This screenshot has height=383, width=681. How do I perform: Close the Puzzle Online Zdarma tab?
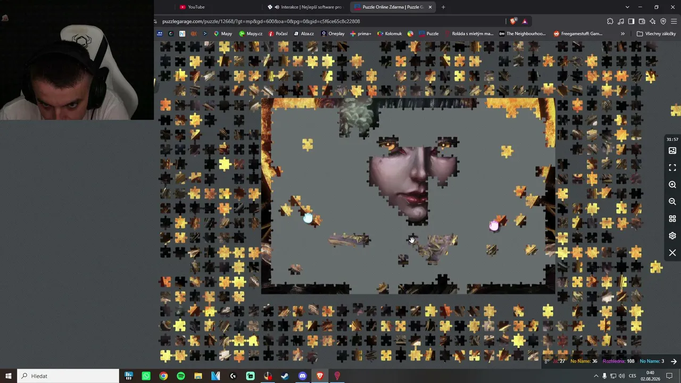tap(430, 7)
